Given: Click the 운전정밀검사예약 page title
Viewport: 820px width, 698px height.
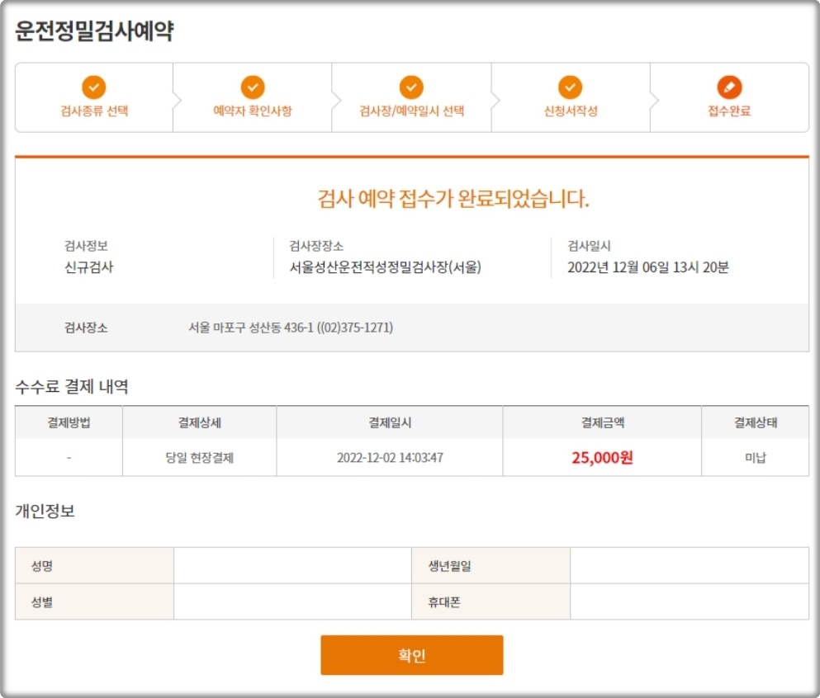Looking at the screenshot, I should point(94,31).
